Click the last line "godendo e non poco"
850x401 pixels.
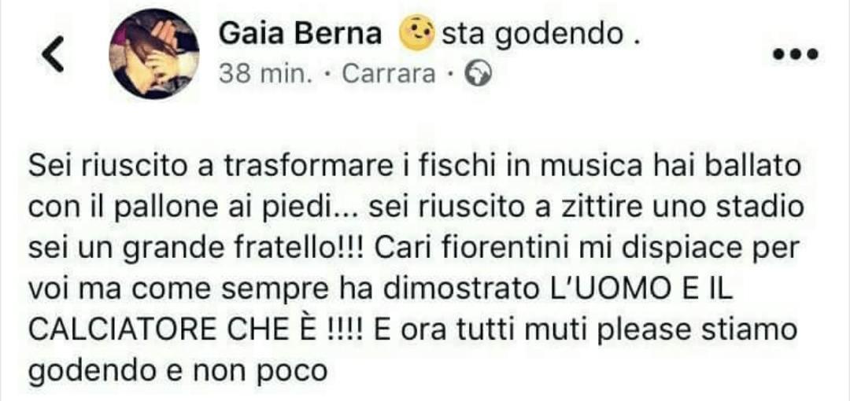pyautogui.click(x=178, y=372)
